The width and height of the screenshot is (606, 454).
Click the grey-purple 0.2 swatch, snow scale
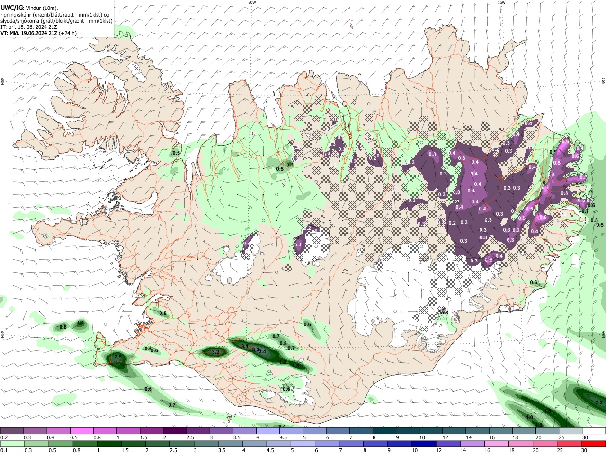(x=12, y=431)
